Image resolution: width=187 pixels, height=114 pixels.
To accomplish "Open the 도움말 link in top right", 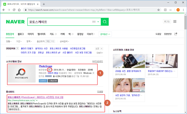I will point(158,34).
